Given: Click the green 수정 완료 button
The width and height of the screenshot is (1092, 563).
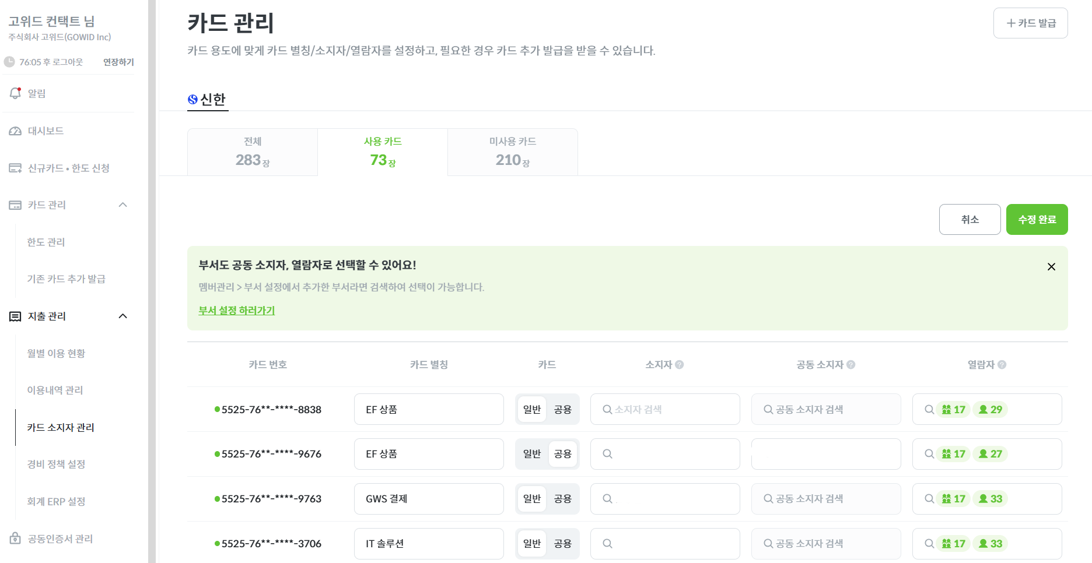Looking at the screenshot, I should tap(1037, 220).
